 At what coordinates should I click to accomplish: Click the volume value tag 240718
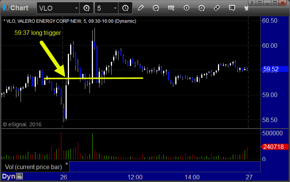pos(275,147)
